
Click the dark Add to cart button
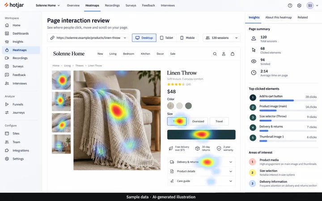click(x=201, y=134)
